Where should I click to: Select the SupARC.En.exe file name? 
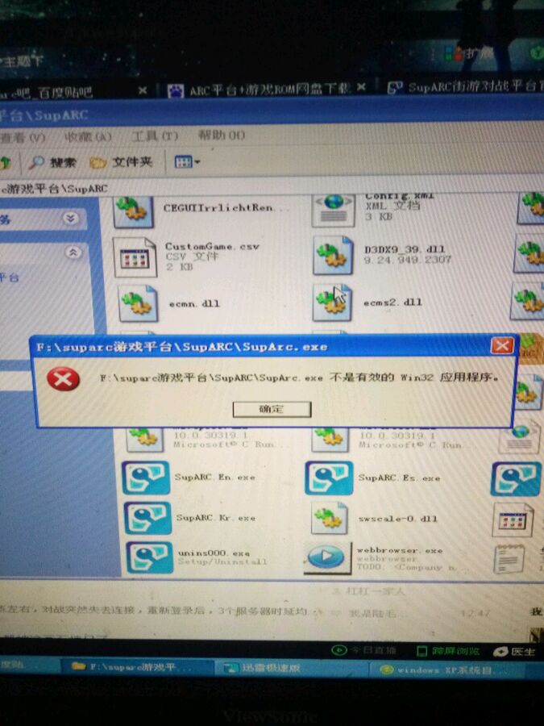[214, 477]
